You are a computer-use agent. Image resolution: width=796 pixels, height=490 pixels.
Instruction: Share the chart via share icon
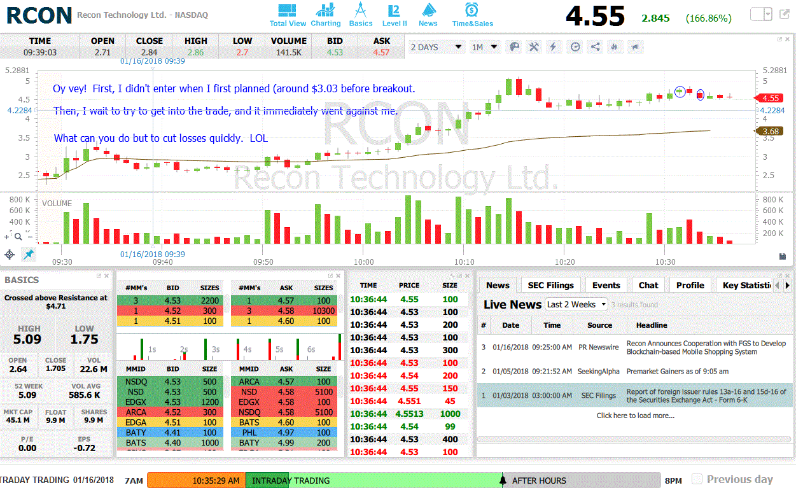pos(595,46)
